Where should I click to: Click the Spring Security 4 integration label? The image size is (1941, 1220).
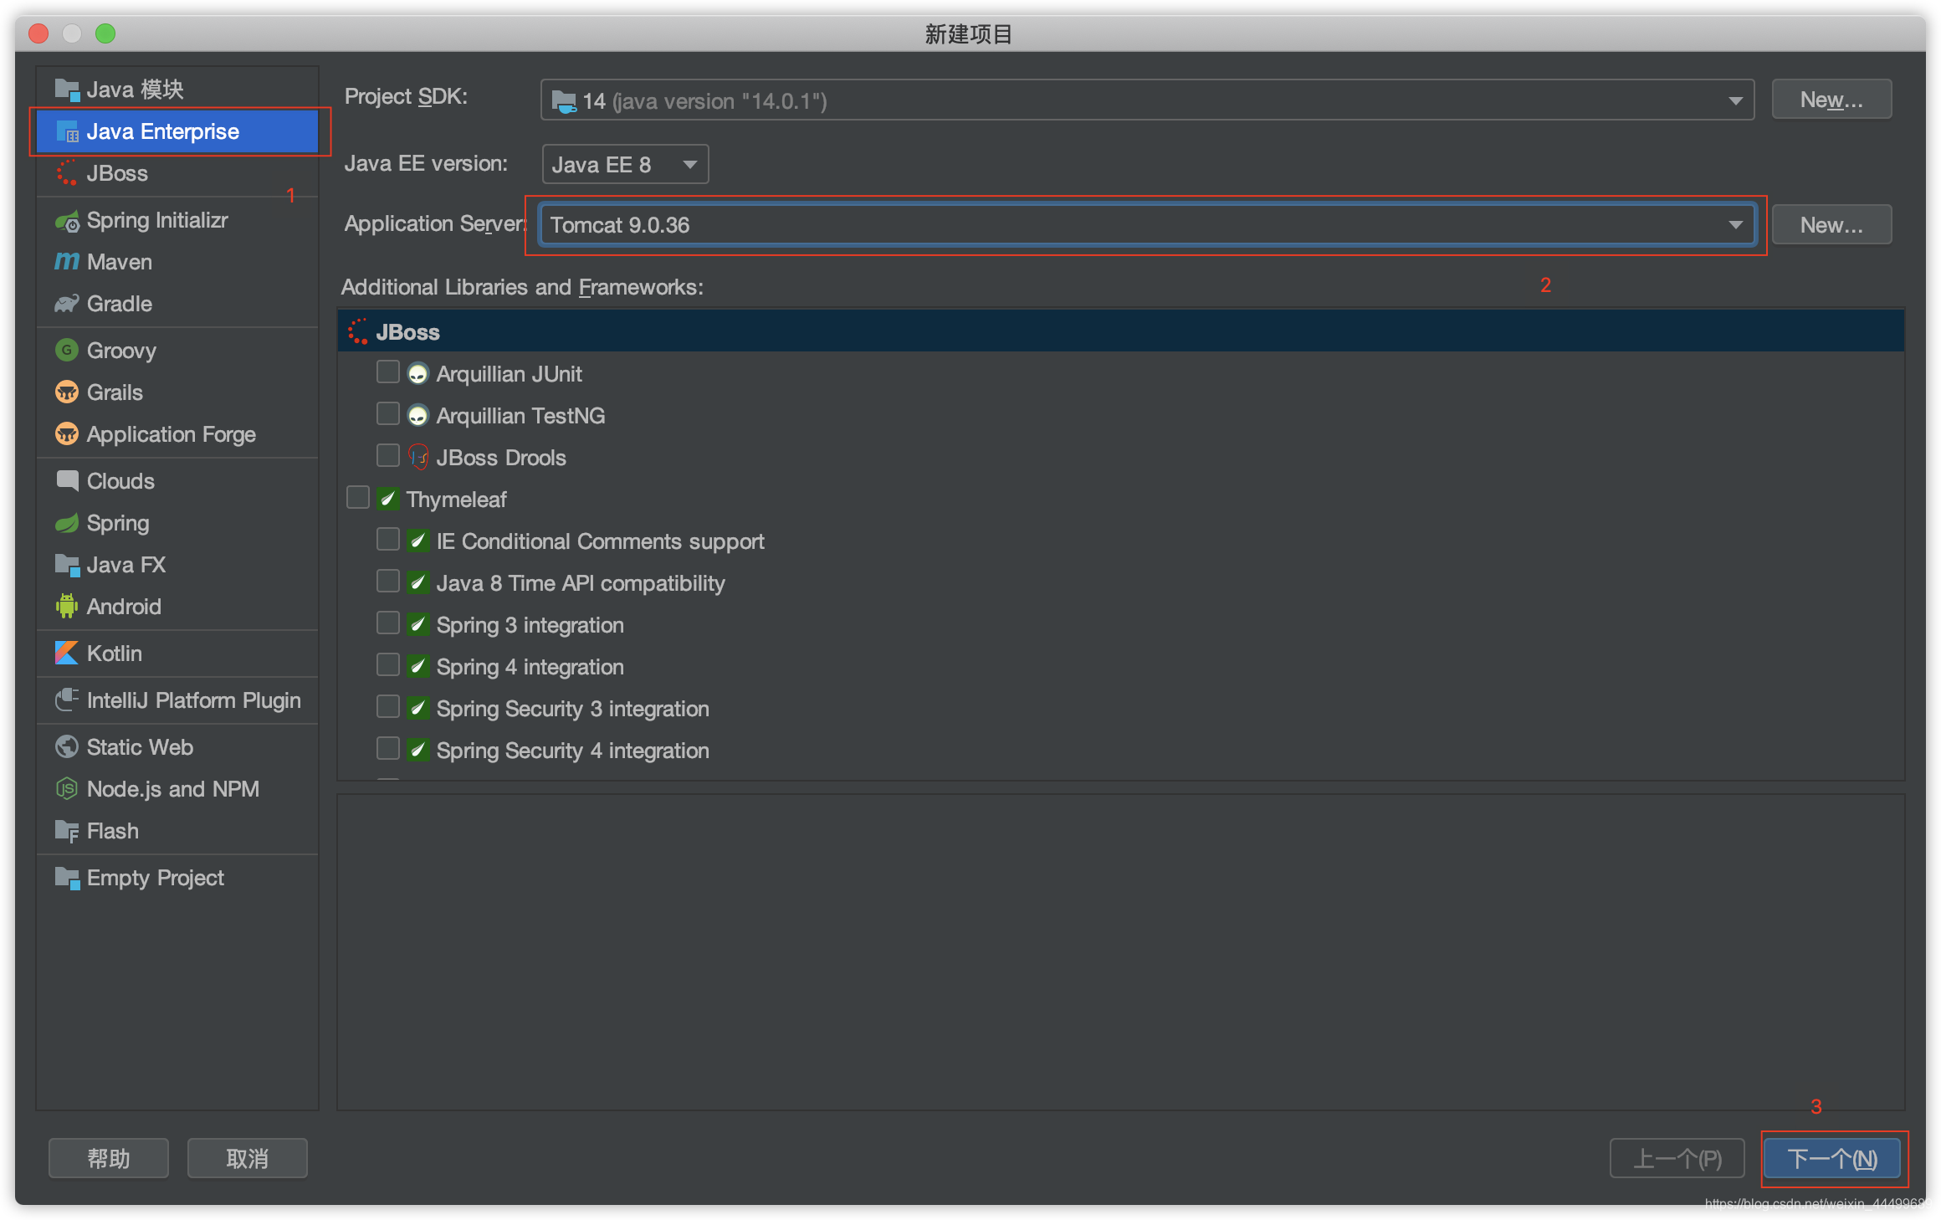pyautogui.click(x=573, y=751)
